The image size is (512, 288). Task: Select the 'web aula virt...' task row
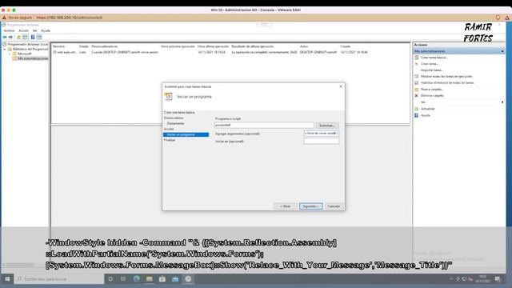pos(210,52)
